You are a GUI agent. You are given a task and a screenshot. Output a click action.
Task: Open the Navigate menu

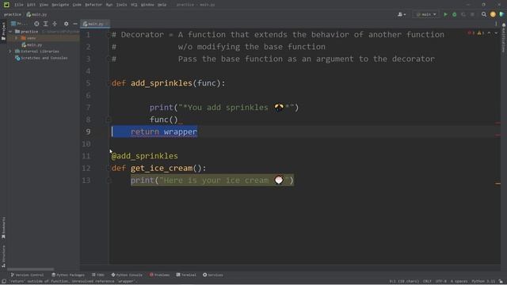[x=60, y=5]
